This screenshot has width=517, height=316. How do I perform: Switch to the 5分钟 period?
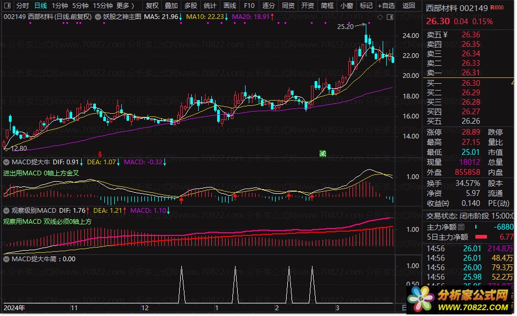[80, 6]
